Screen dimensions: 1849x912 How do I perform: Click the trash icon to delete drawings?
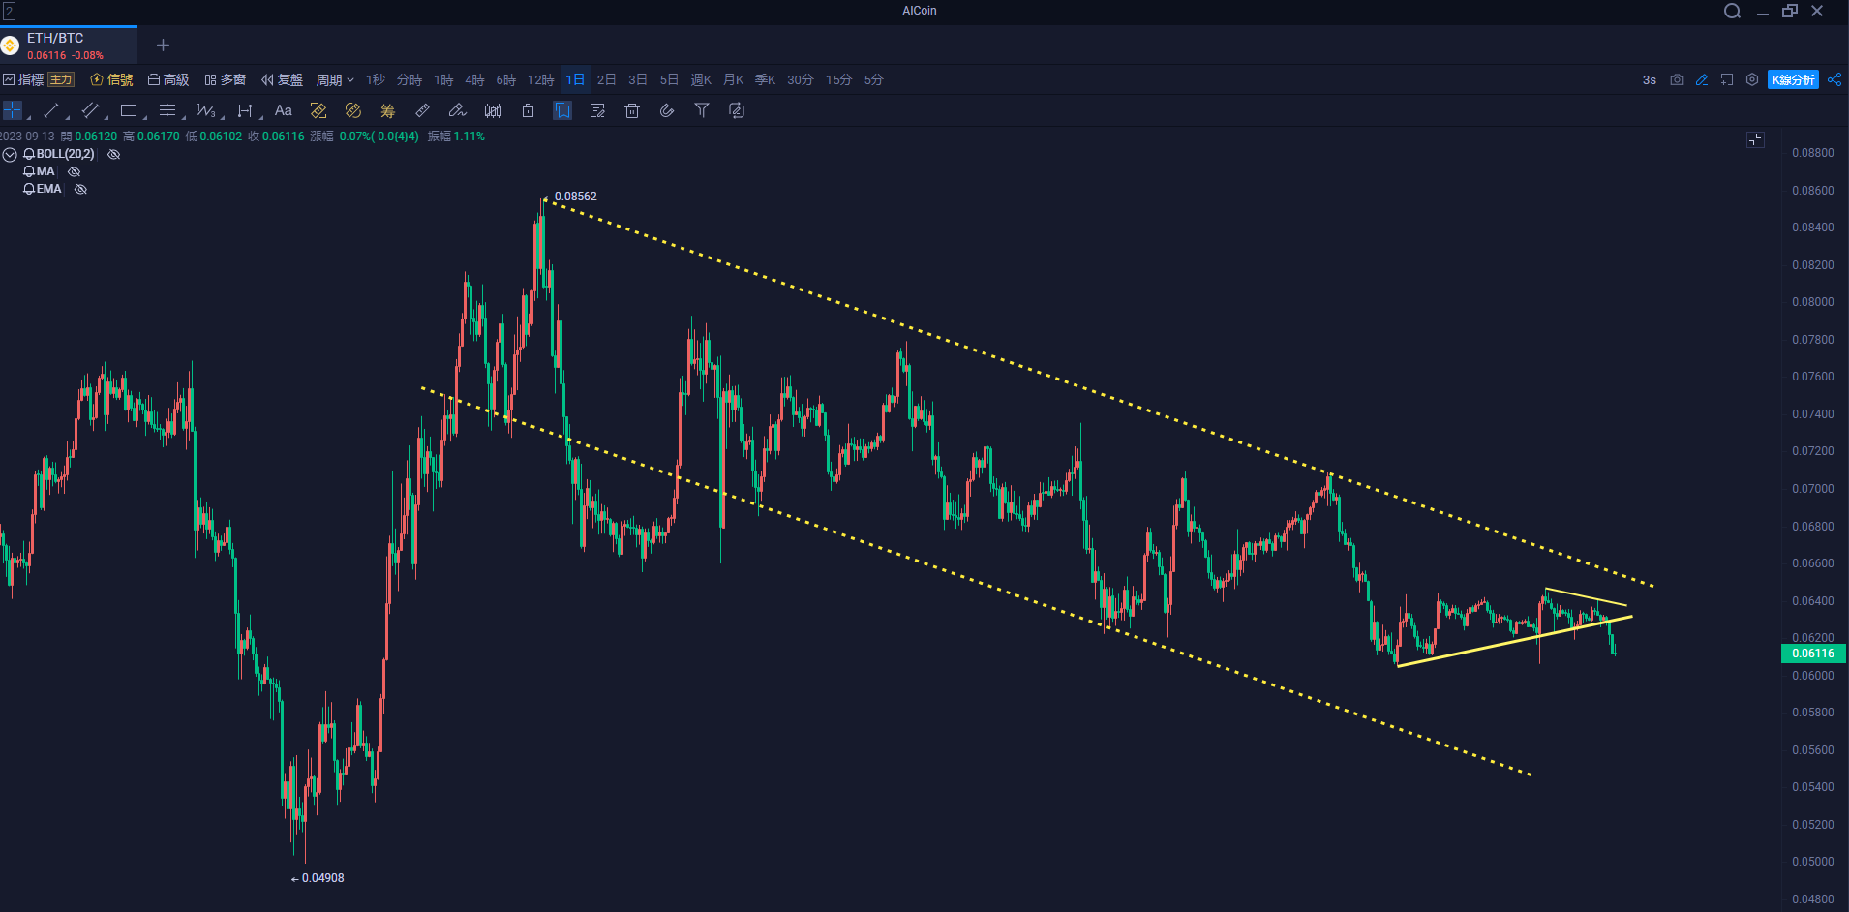point(632,110)
